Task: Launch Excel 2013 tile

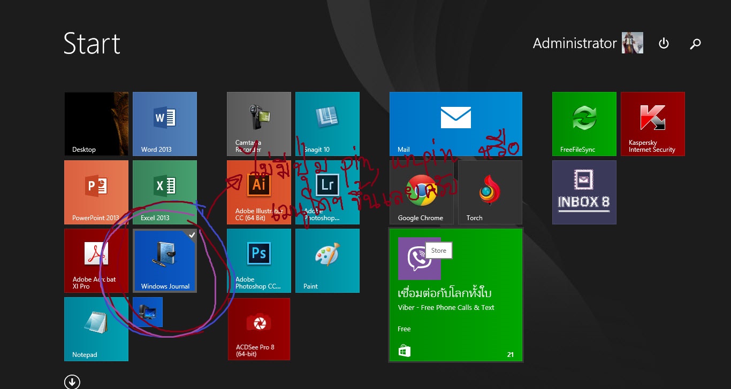Action: pyautogui.click(x=165, y=192)
